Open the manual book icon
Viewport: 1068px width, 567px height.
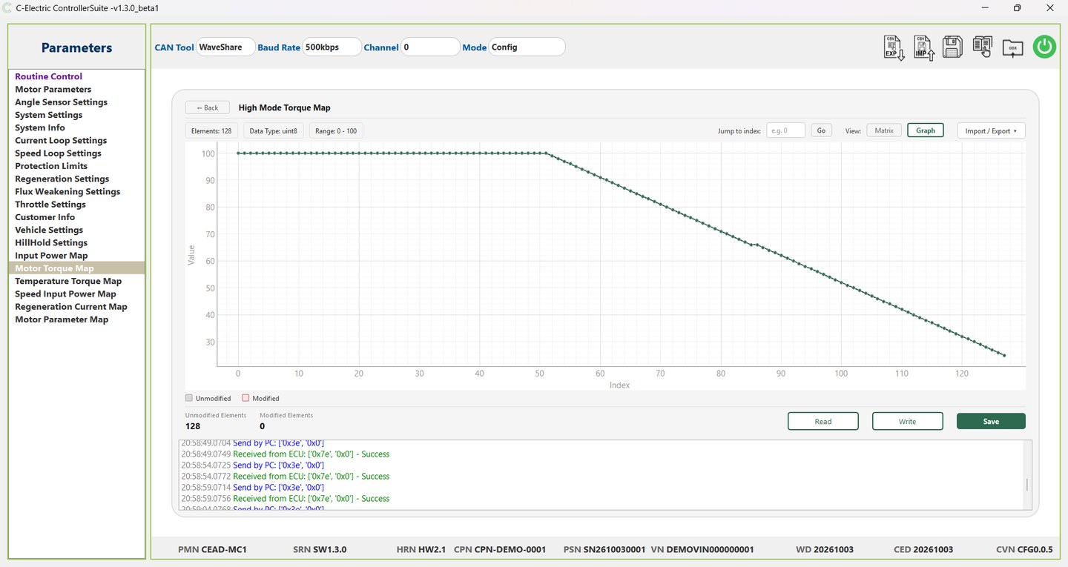coord(983,47)
